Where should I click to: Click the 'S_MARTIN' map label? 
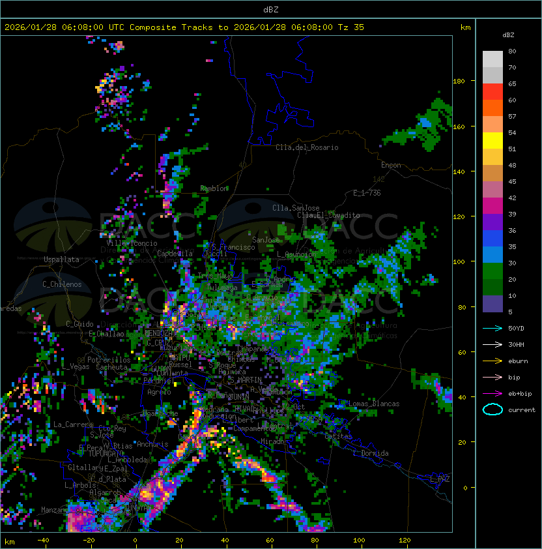246,380
